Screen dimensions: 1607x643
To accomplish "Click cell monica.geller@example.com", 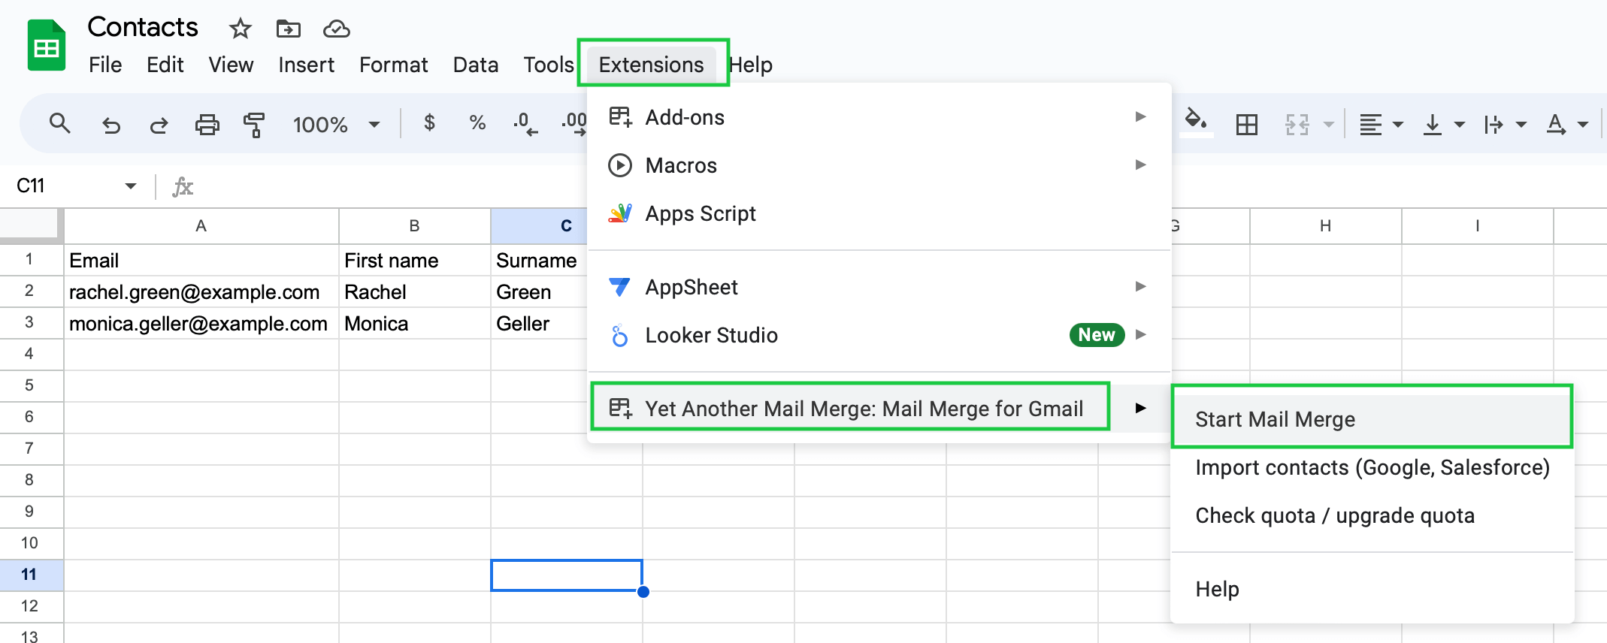I will 201,323.
